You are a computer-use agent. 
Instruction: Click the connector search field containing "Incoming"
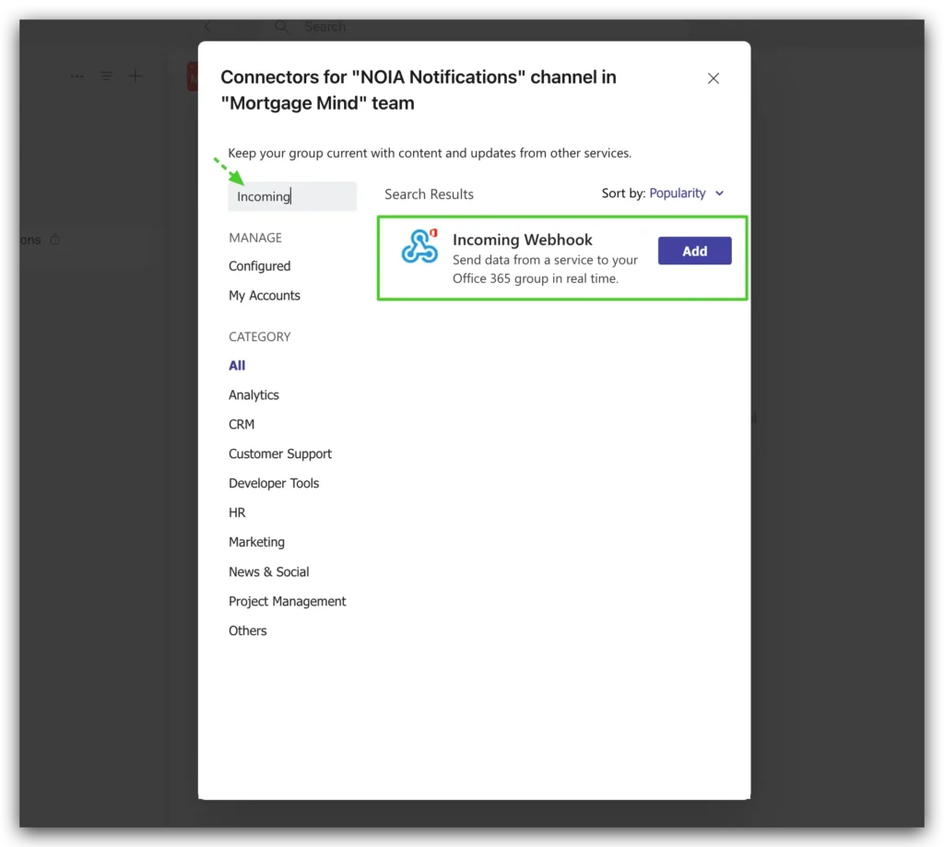(x=292, y=196)
